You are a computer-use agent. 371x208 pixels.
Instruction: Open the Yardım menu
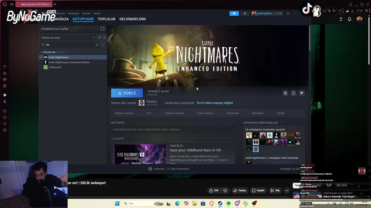tap(97, 13)
